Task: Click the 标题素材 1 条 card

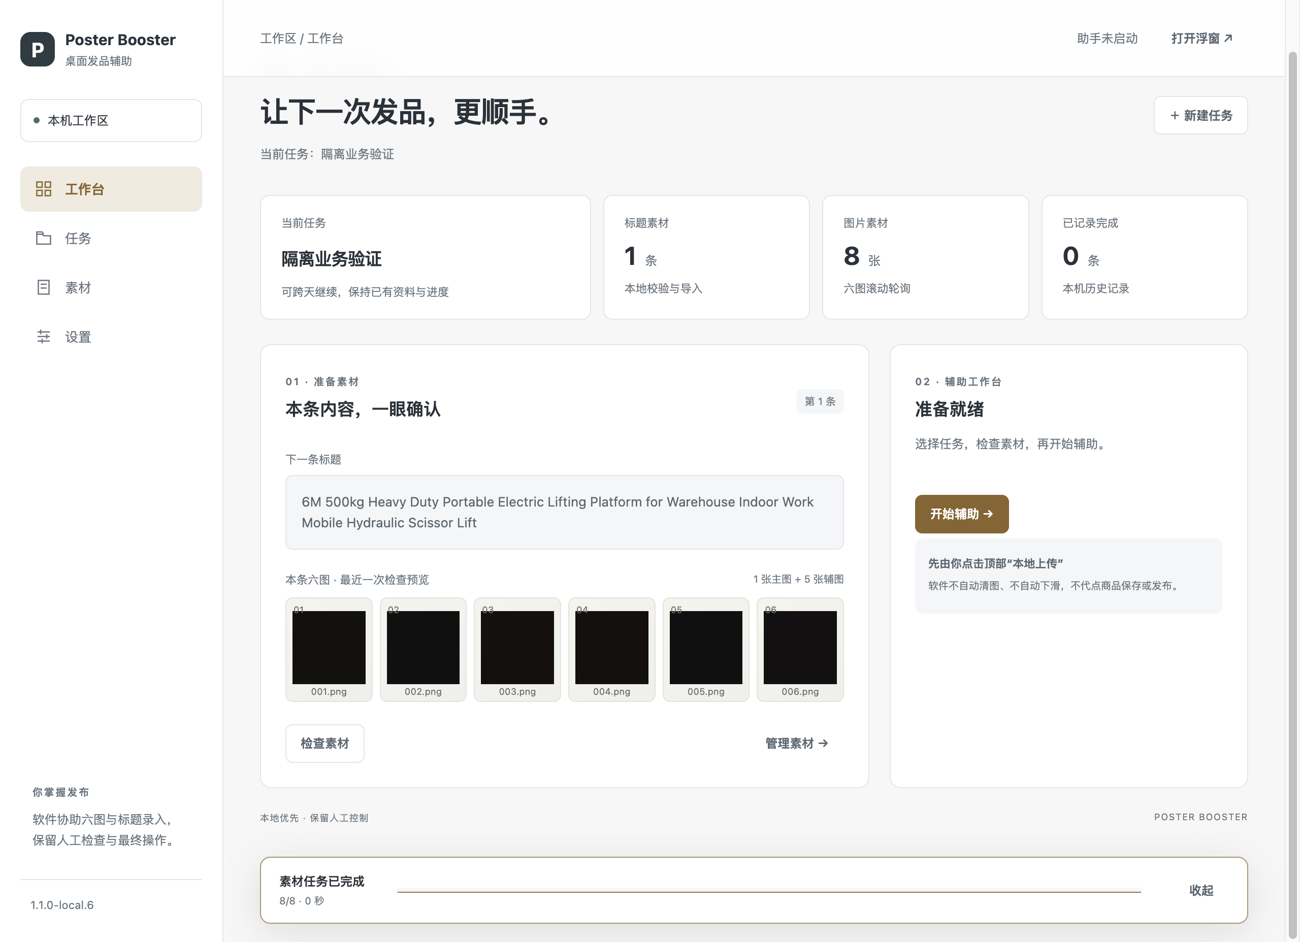Action: point(707,257)
